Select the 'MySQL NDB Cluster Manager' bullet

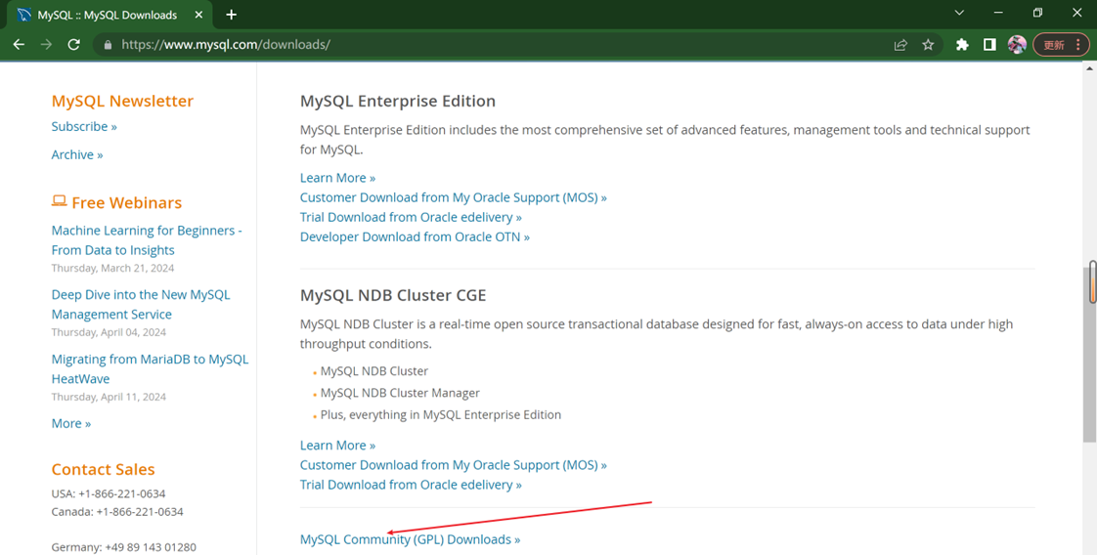[400, 393]
